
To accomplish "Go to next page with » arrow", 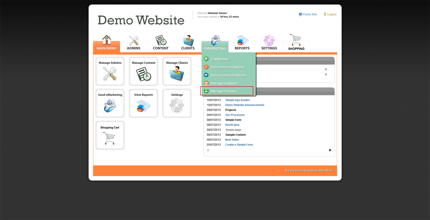I will coord(330,150).
